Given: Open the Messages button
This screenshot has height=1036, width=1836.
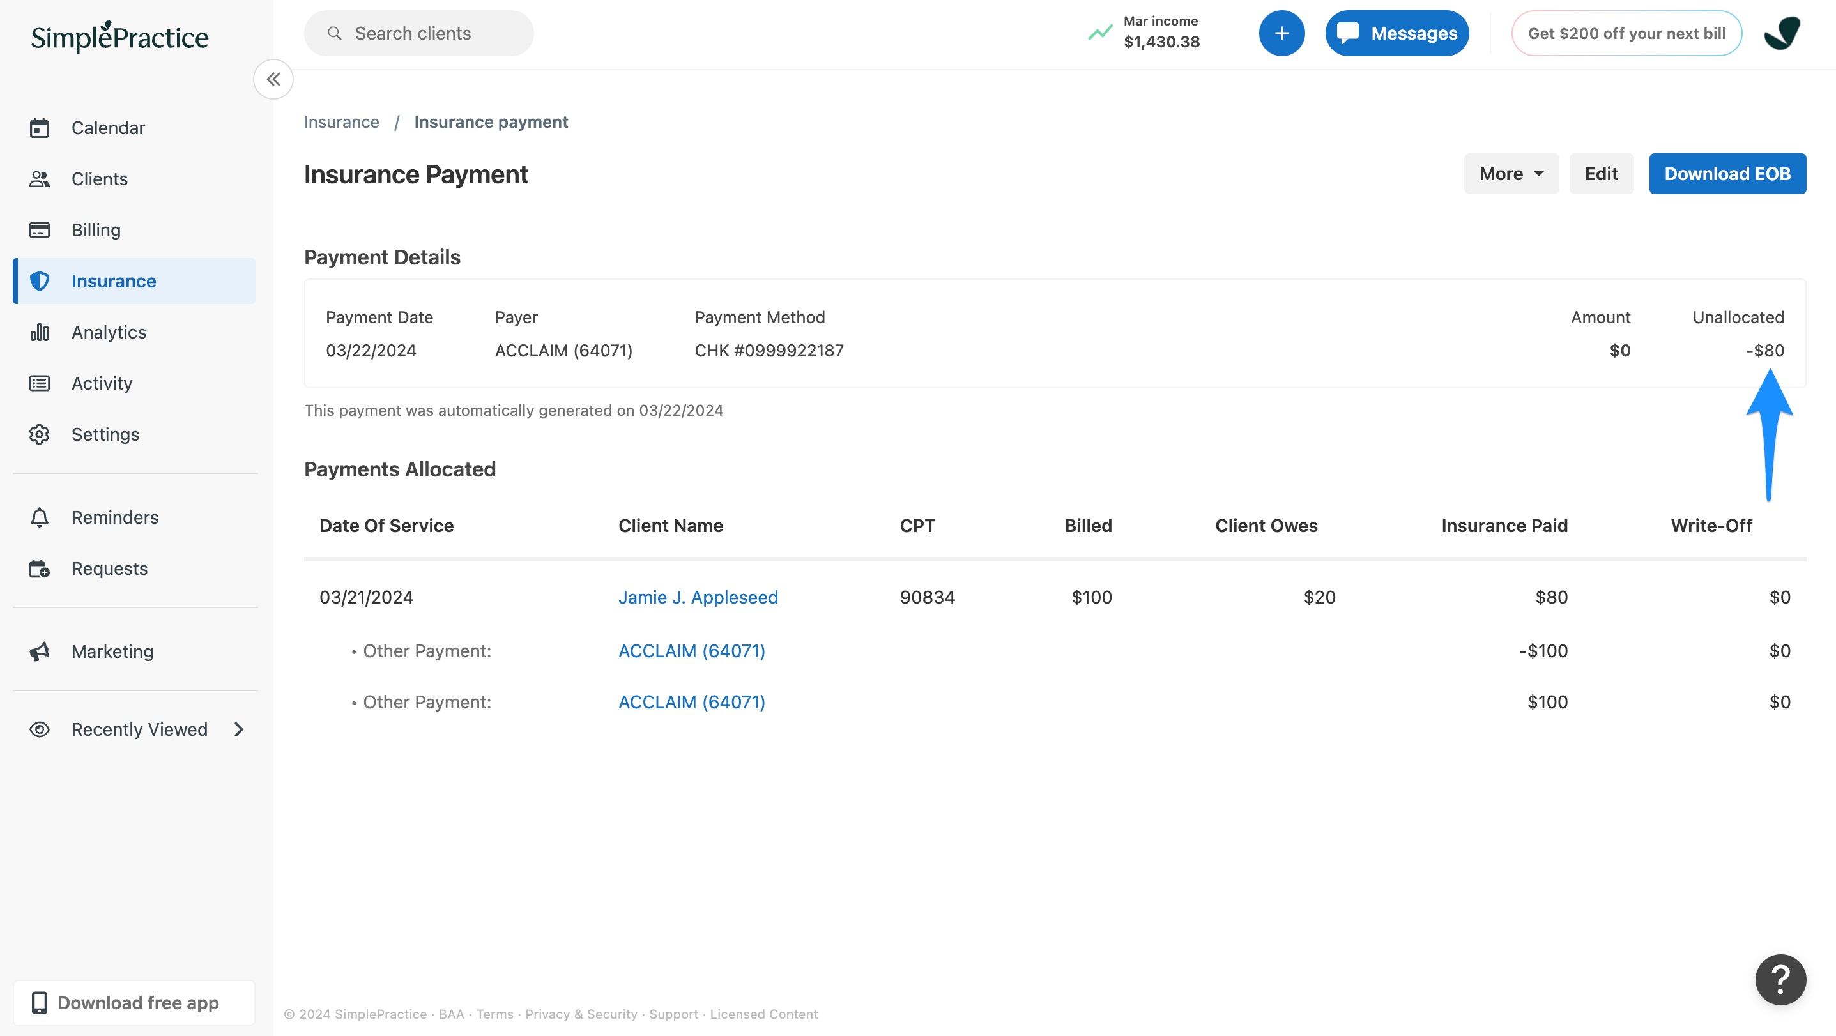Looking at the screenshot, I should coord(1397,33).
